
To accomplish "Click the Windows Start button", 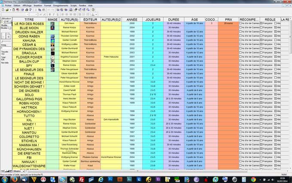I will pyautogui.click(x=5, y=179).
